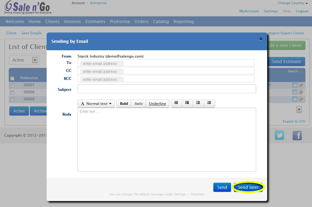Toggle the select-all checkbox in table header
The image size is (312, 207).
12,78
